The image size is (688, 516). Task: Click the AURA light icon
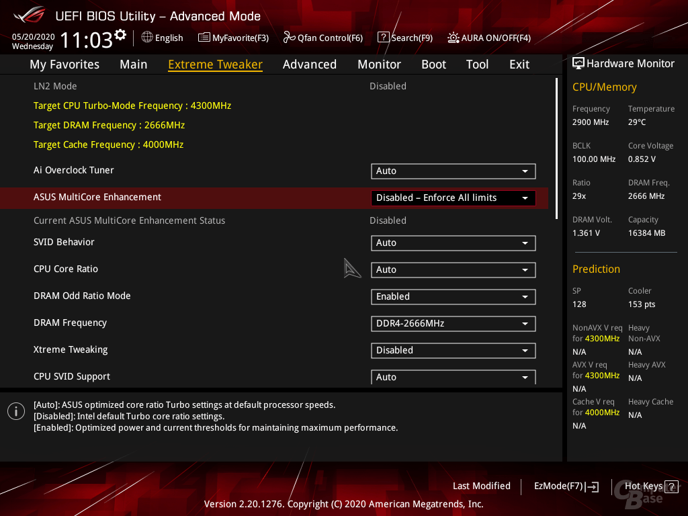pyautogui.click(x=454, y=38)
